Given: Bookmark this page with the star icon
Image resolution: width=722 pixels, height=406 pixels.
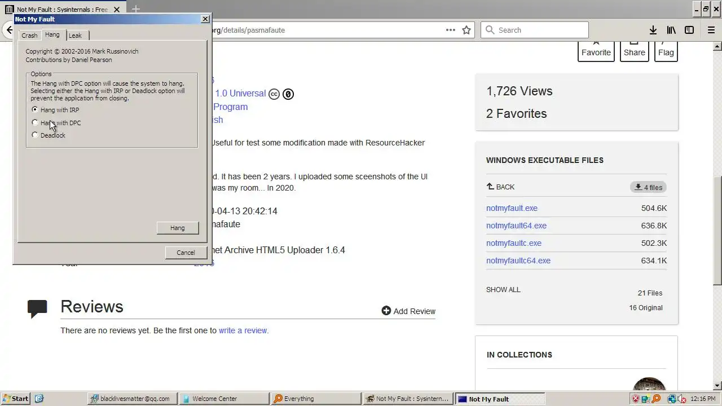Looking at the screenshot, I should point(466,30).
